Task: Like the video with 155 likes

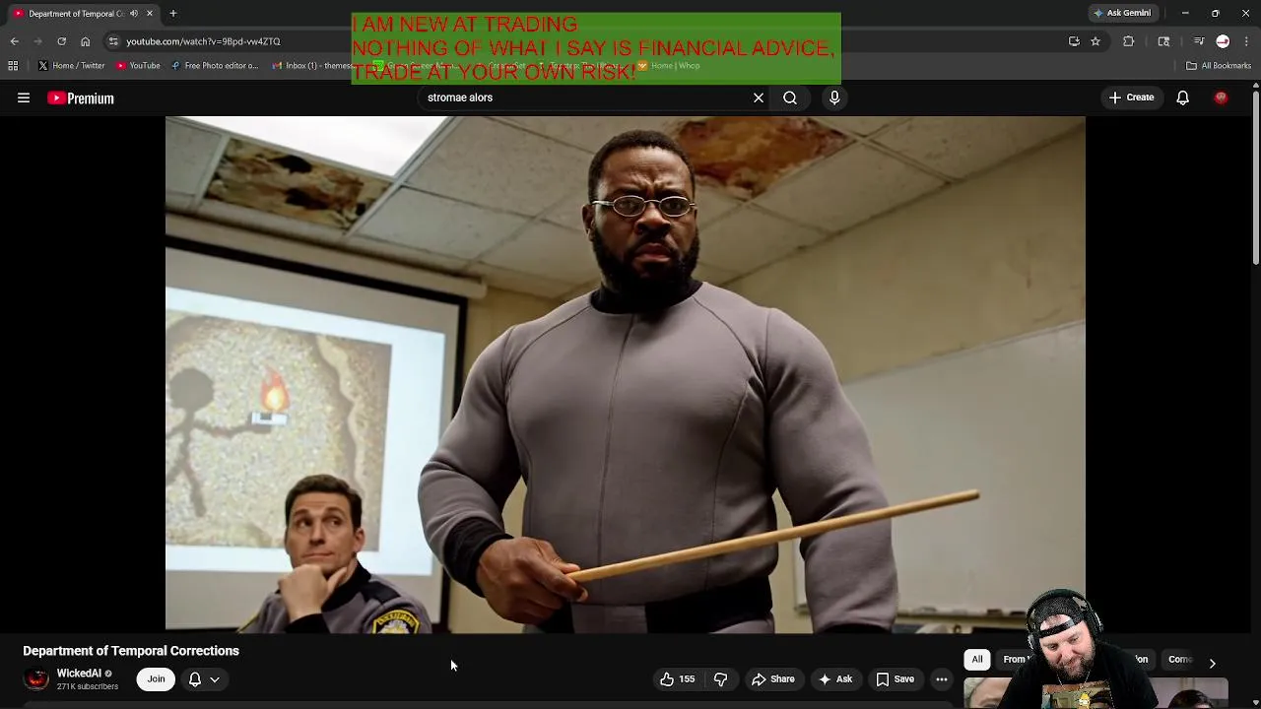Action: pyautogui.click(x=678, y=678)
